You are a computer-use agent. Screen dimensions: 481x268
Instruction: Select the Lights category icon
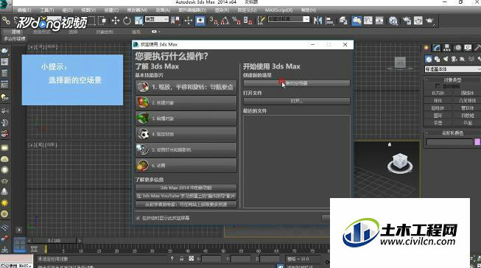(x=446, y=59)
